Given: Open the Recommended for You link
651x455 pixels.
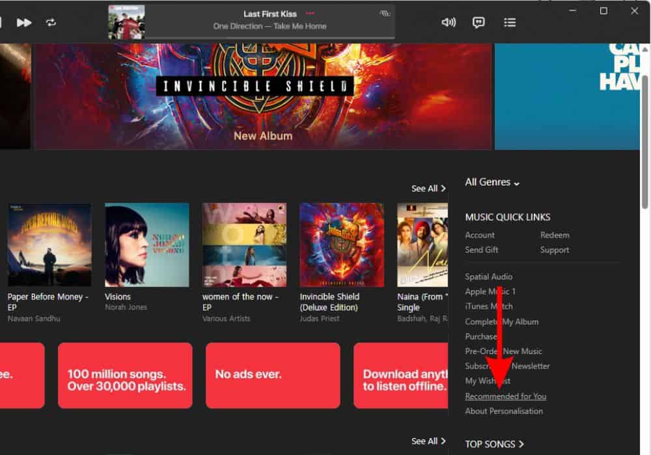Looking at the screenshot, I should 505,396.
